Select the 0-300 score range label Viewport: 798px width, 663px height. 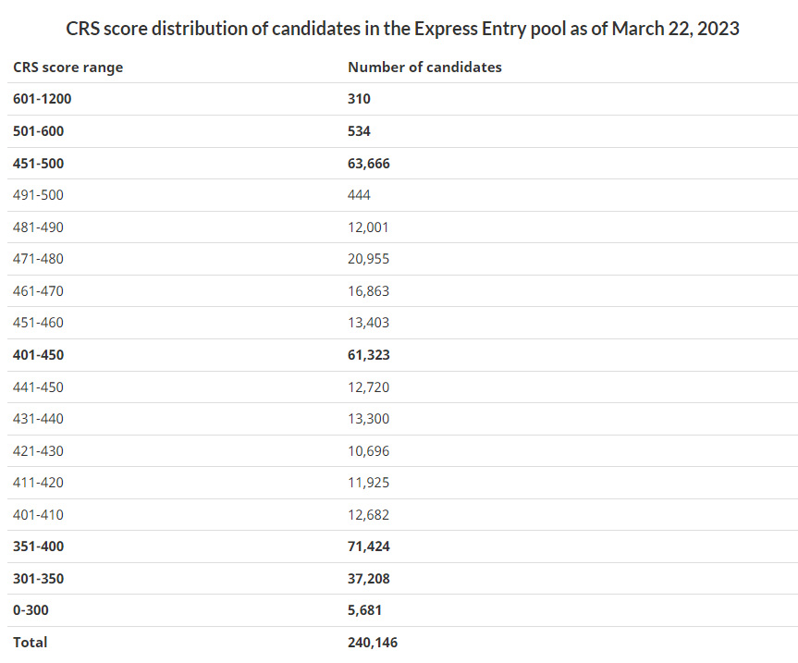pyautogui.click(x=31, y=610)
